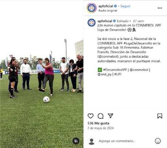Open comments via the speech bubble icon
Screen dimensions: 167x148
[x=100, y=116]
